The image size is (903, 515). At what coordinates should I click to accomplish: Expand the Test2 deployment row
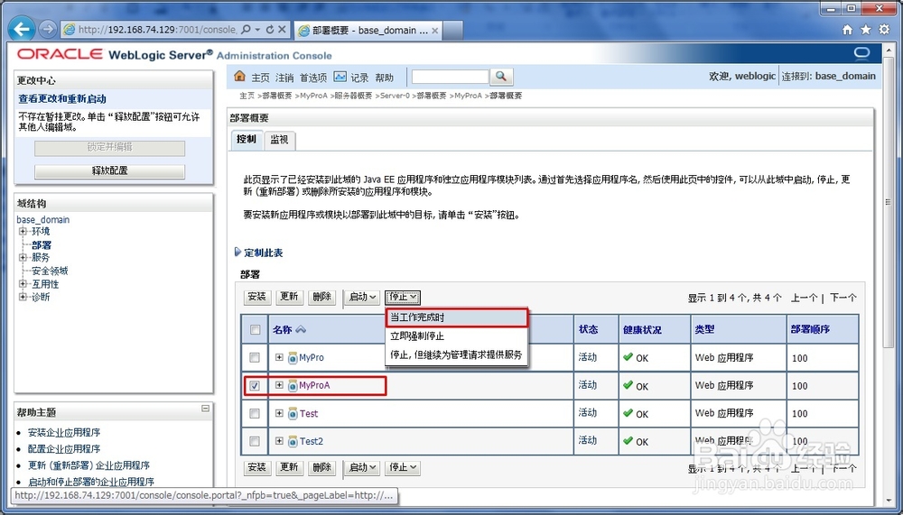279,441
